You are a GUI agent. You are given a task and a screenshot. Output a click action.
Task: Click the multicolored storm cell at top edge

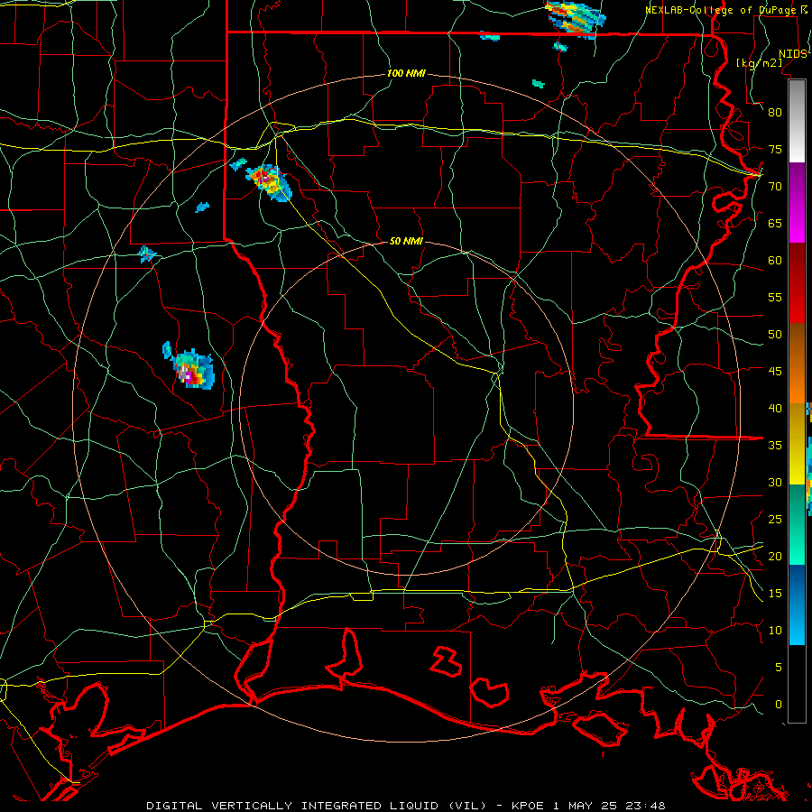pyautogui.click(x=576, y=18)
